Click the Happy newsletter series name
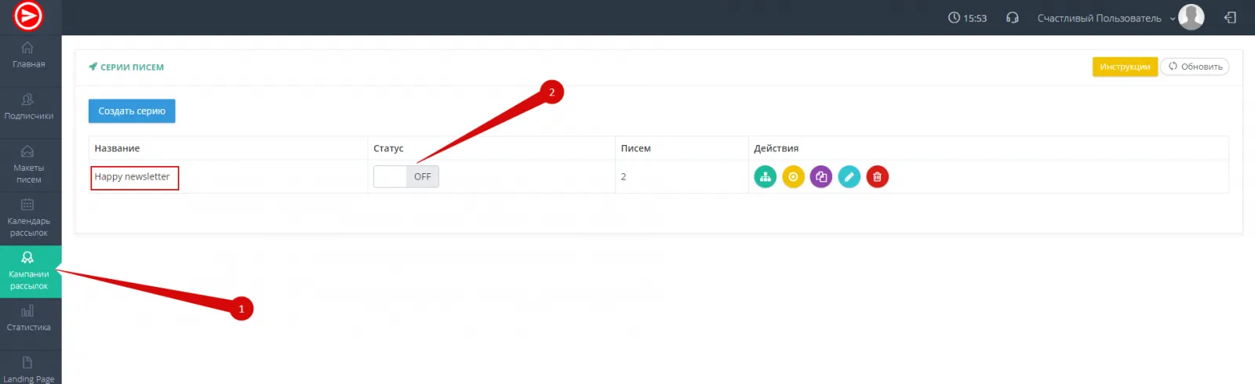Screen dimensions: 1255x384 [132, 177]
